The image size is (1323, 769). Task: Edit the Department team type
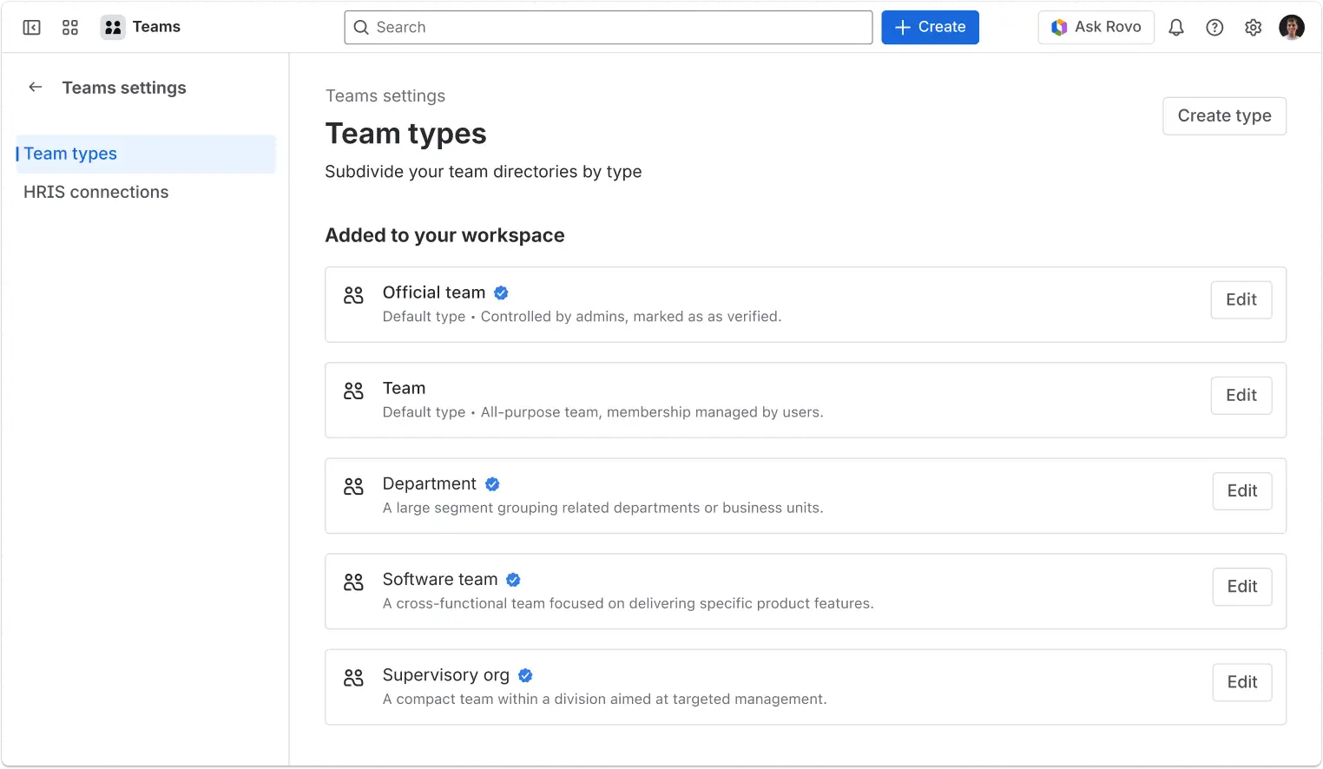pyautogui.click(x=1241, y=490)
